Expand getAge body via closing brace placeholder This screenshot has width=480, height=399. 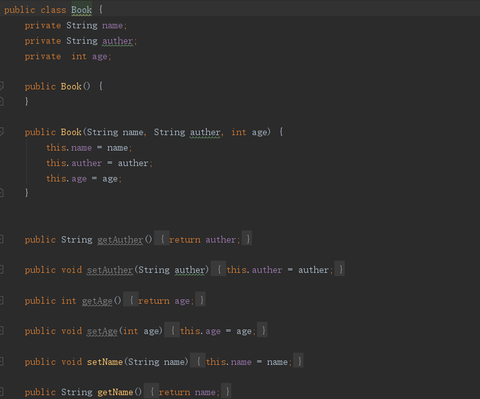200,300
